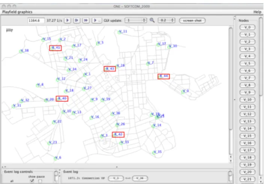Select node V_4 in Nodes list
This screenshot has height=184, width=264.
point(247,56)
